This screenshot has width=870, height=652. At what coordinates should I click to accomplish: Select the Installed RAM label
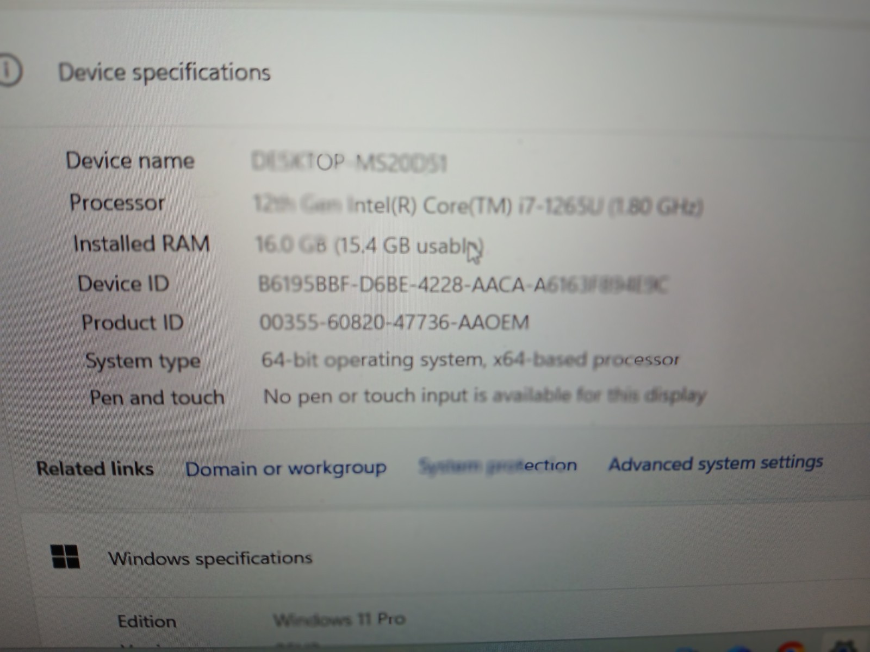141,243
